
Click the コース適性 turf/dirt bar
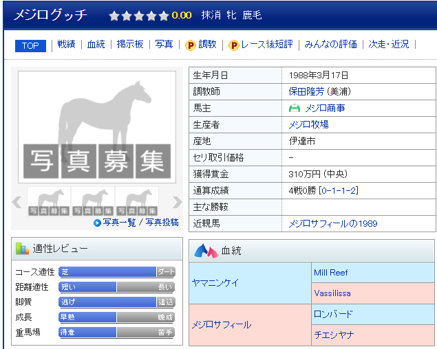117,272
